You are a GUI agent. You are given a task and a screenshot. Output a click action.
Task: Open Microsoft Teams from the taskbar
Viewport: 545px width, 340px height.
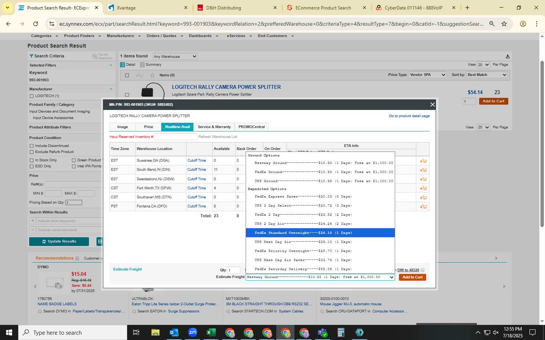pos(322,332)
